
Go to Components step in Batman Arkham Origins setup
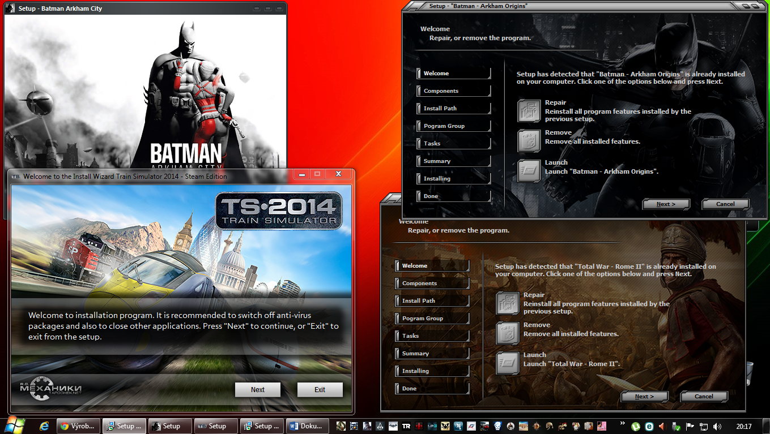(453, 91)
